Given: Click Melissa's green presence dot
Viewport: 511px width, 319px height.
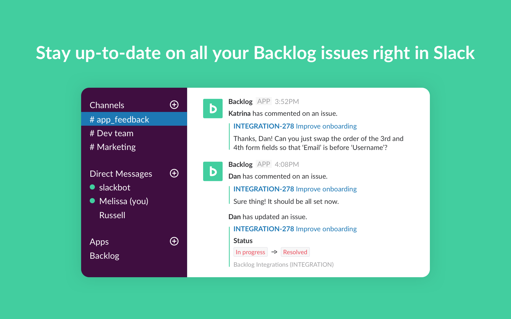Looking at the screenshot, I should coord(92,201).
